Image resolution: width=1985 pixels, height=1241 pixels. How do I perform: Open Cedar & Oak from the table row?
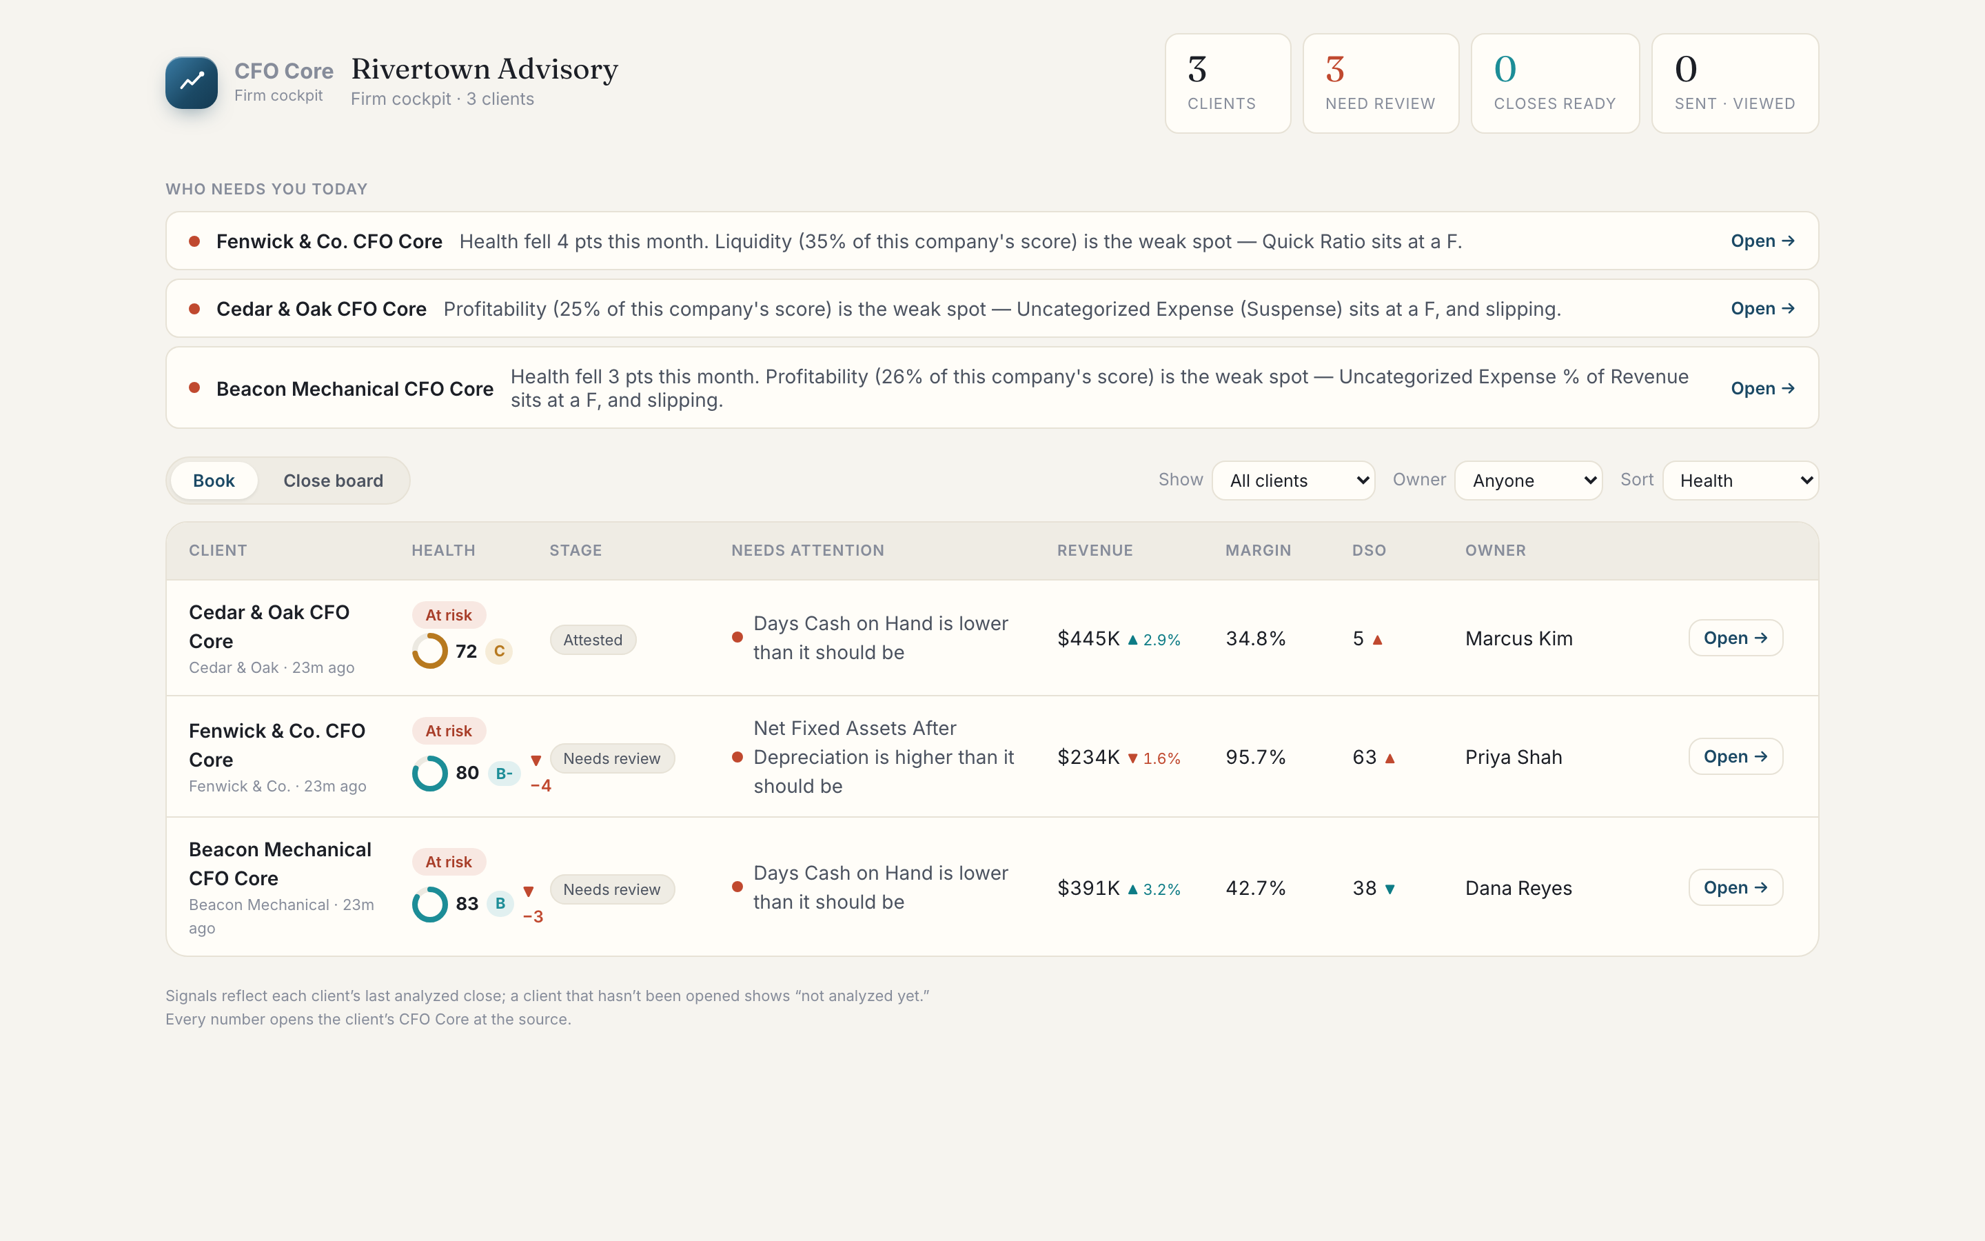click(1735, 638)
